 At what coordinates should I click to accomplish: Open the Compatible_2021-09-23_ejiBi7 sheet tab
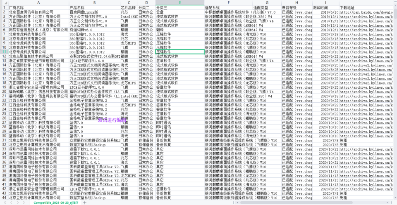click(x=56, y=203)
